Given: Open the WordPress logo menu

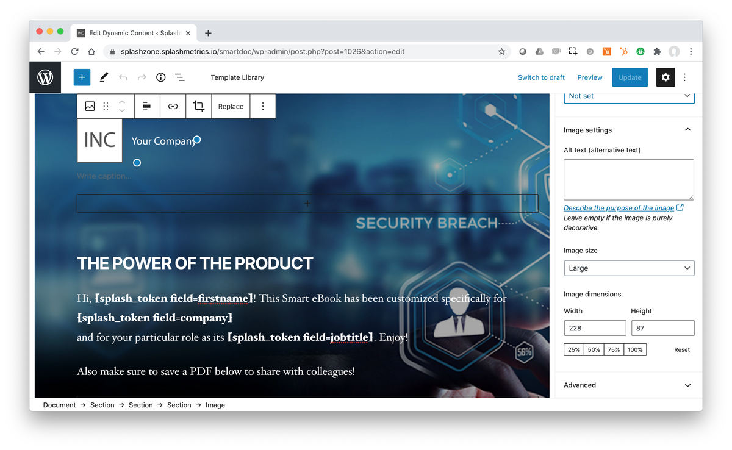Looking at the screenshot, I should pyautogui.click(x=45, y=77).
